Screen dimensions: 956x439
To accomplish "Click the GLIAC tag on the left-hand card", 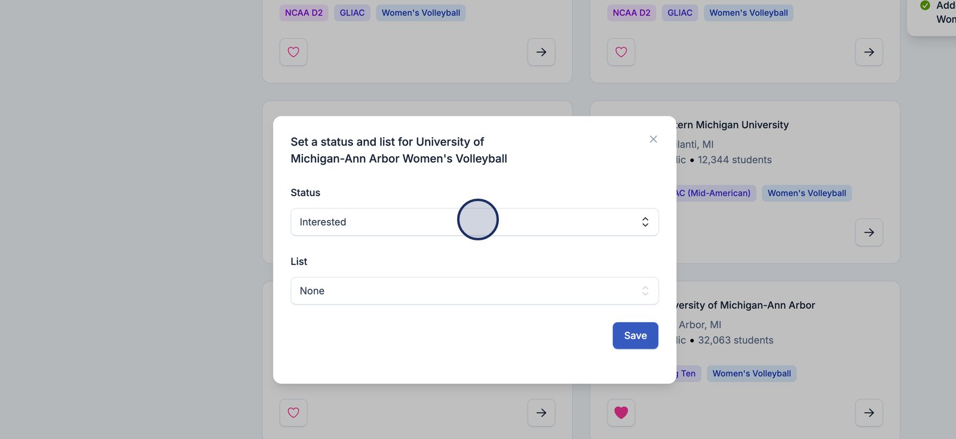I will tap(352, 13).
